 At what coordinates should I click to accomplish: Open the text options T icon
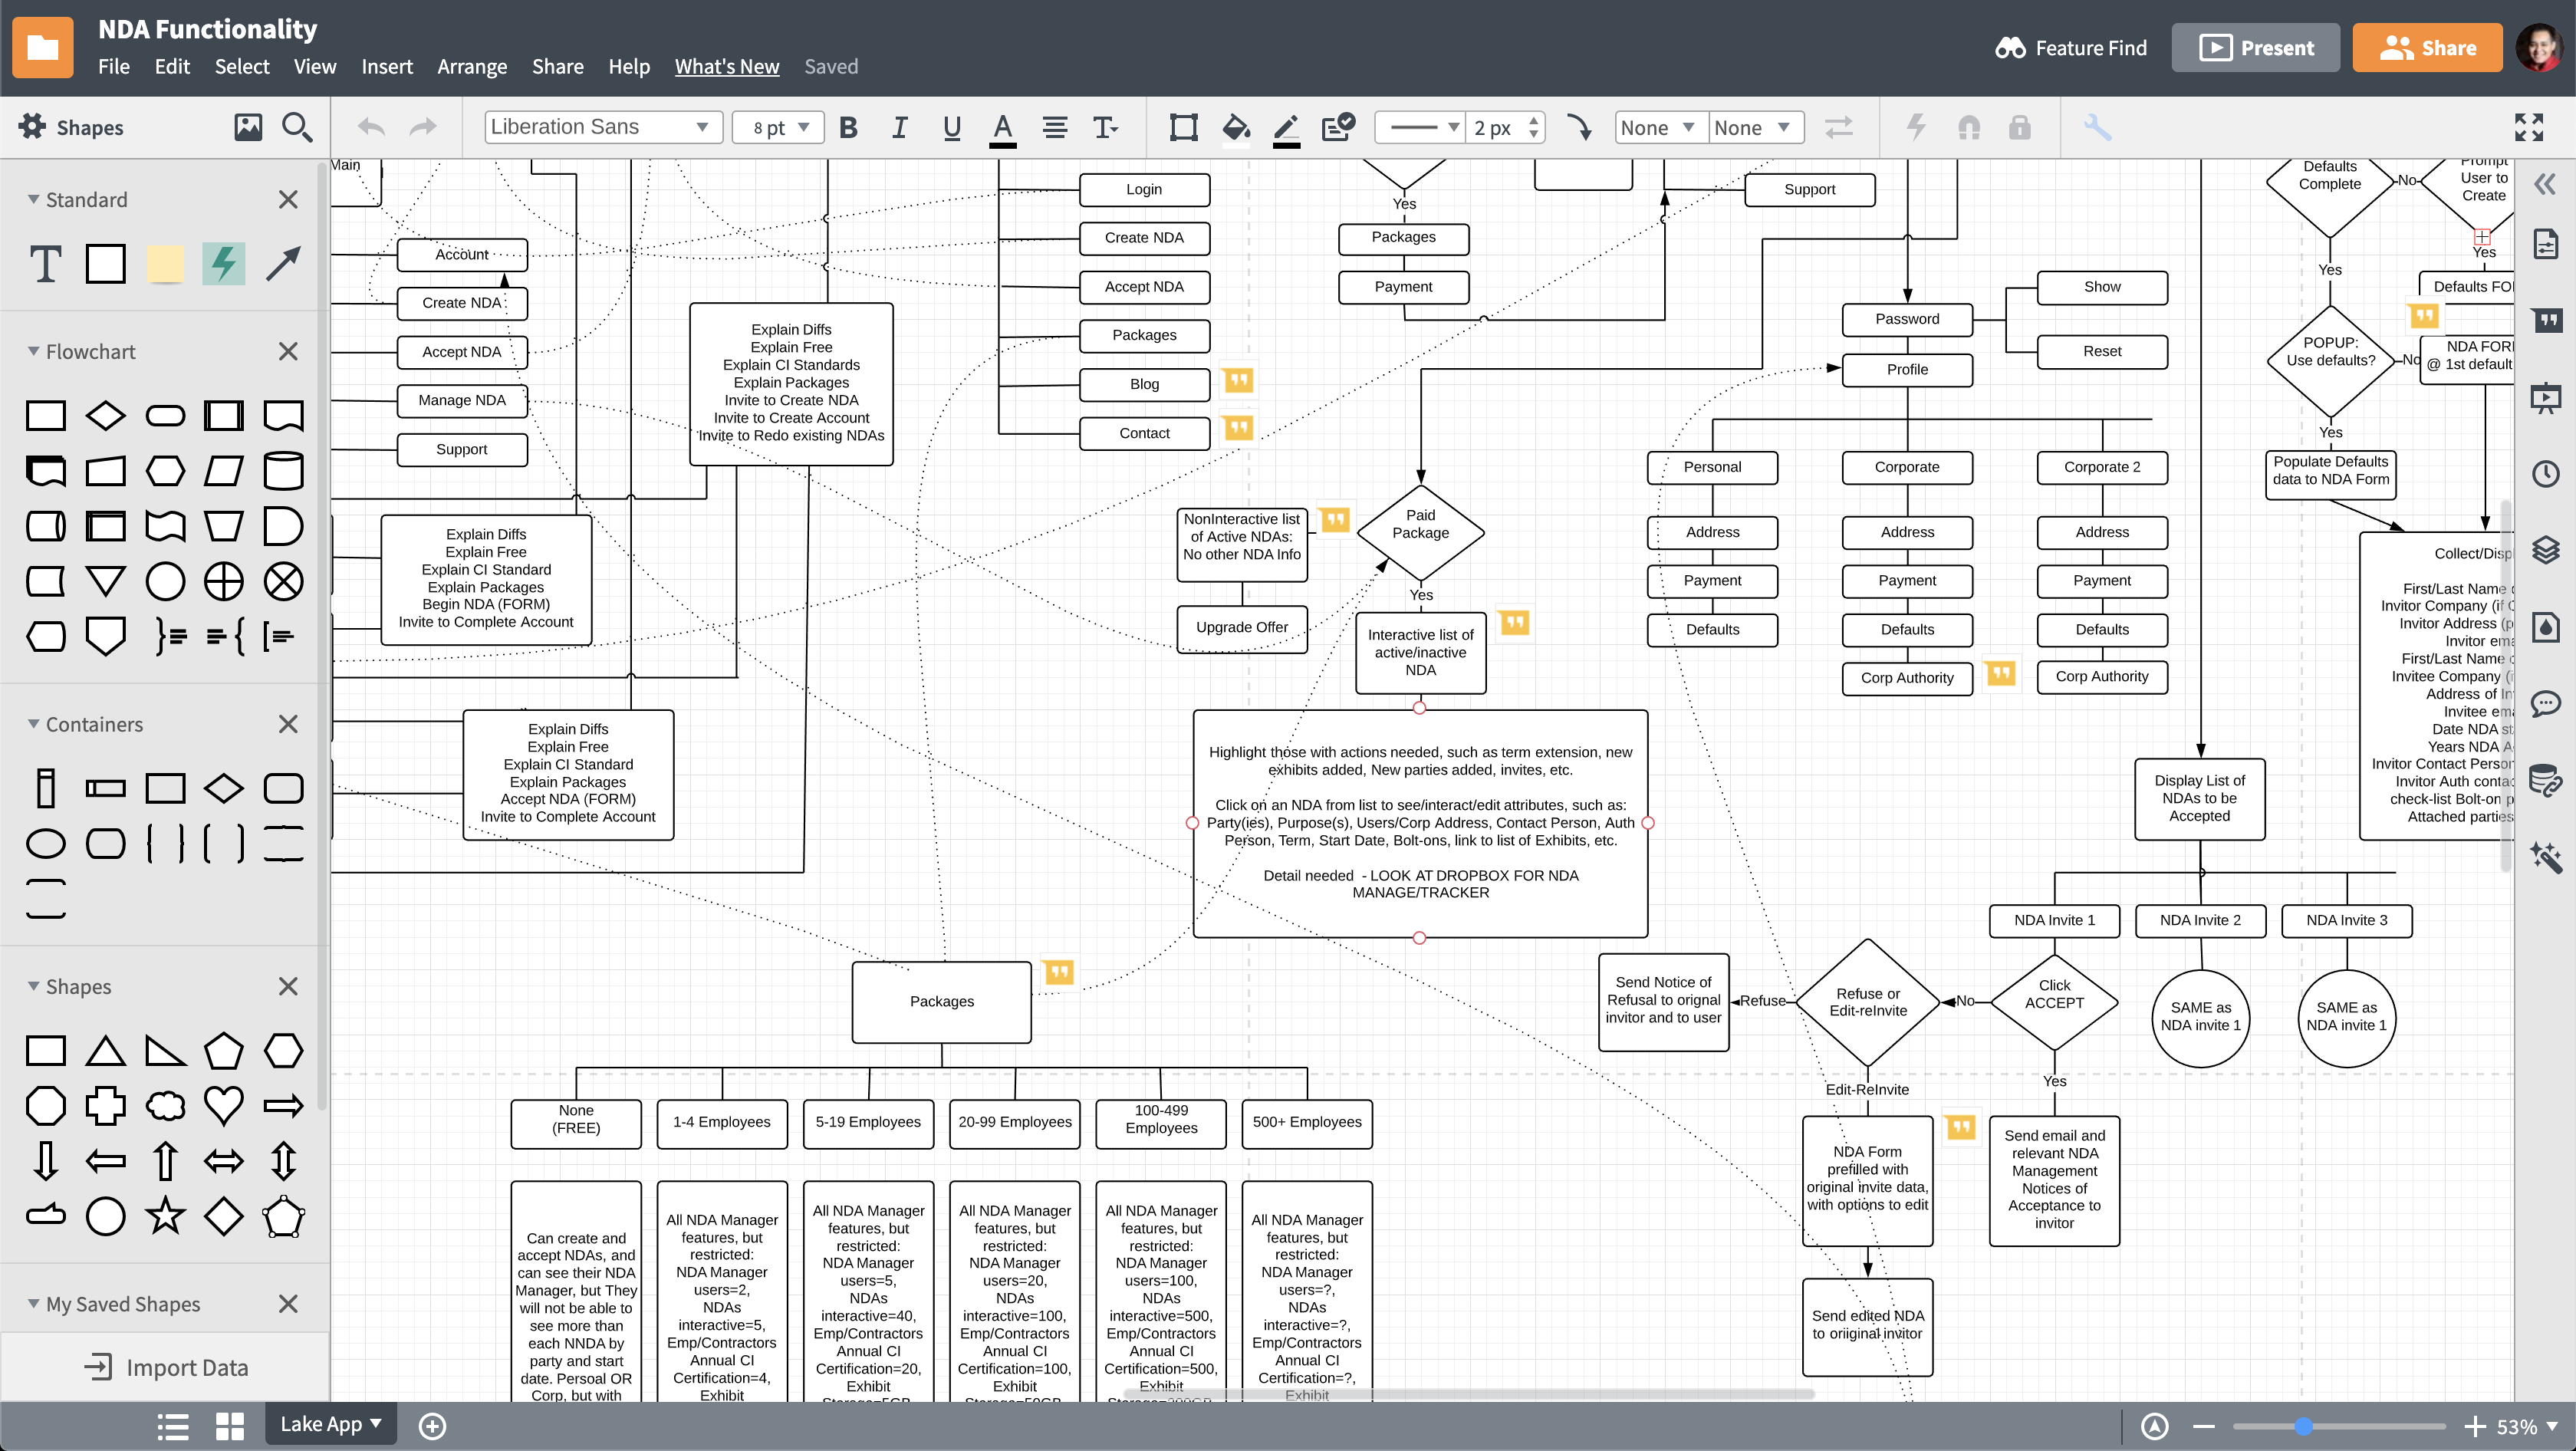click(x=1105, y=128)
